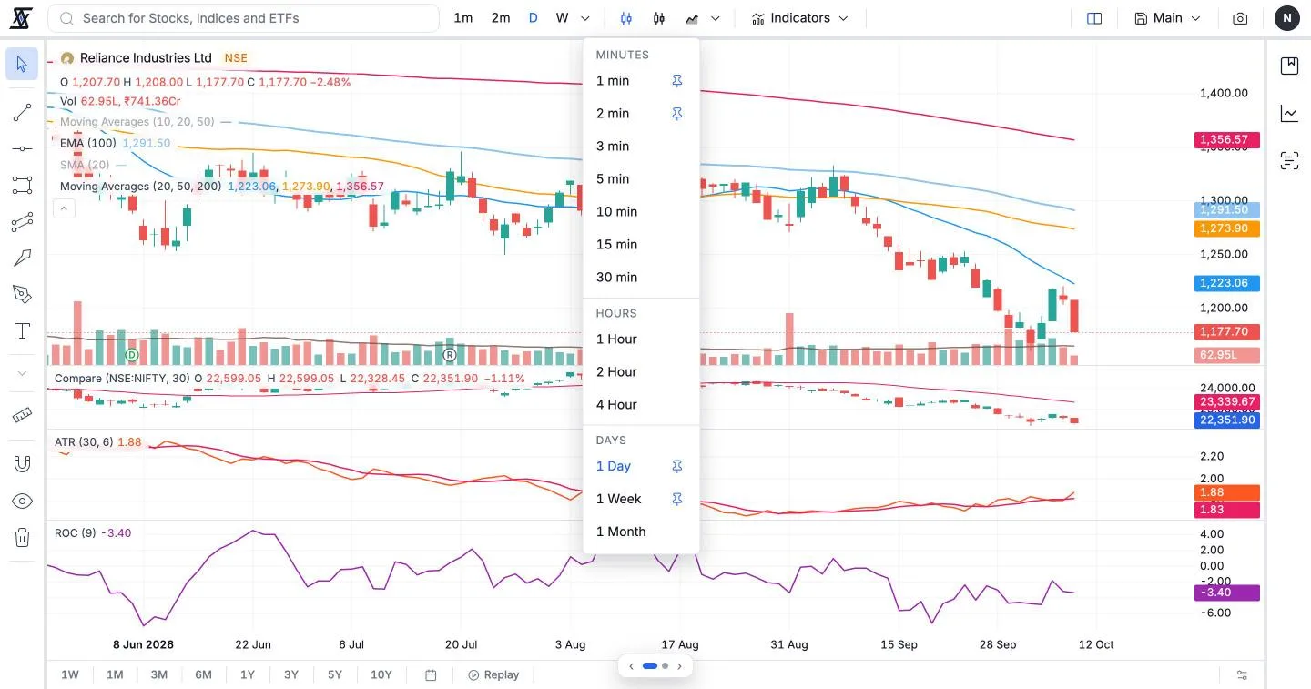Take a chart snapshot with camera icon
Screen dimensions: 1311x689
click(1240, 18)
